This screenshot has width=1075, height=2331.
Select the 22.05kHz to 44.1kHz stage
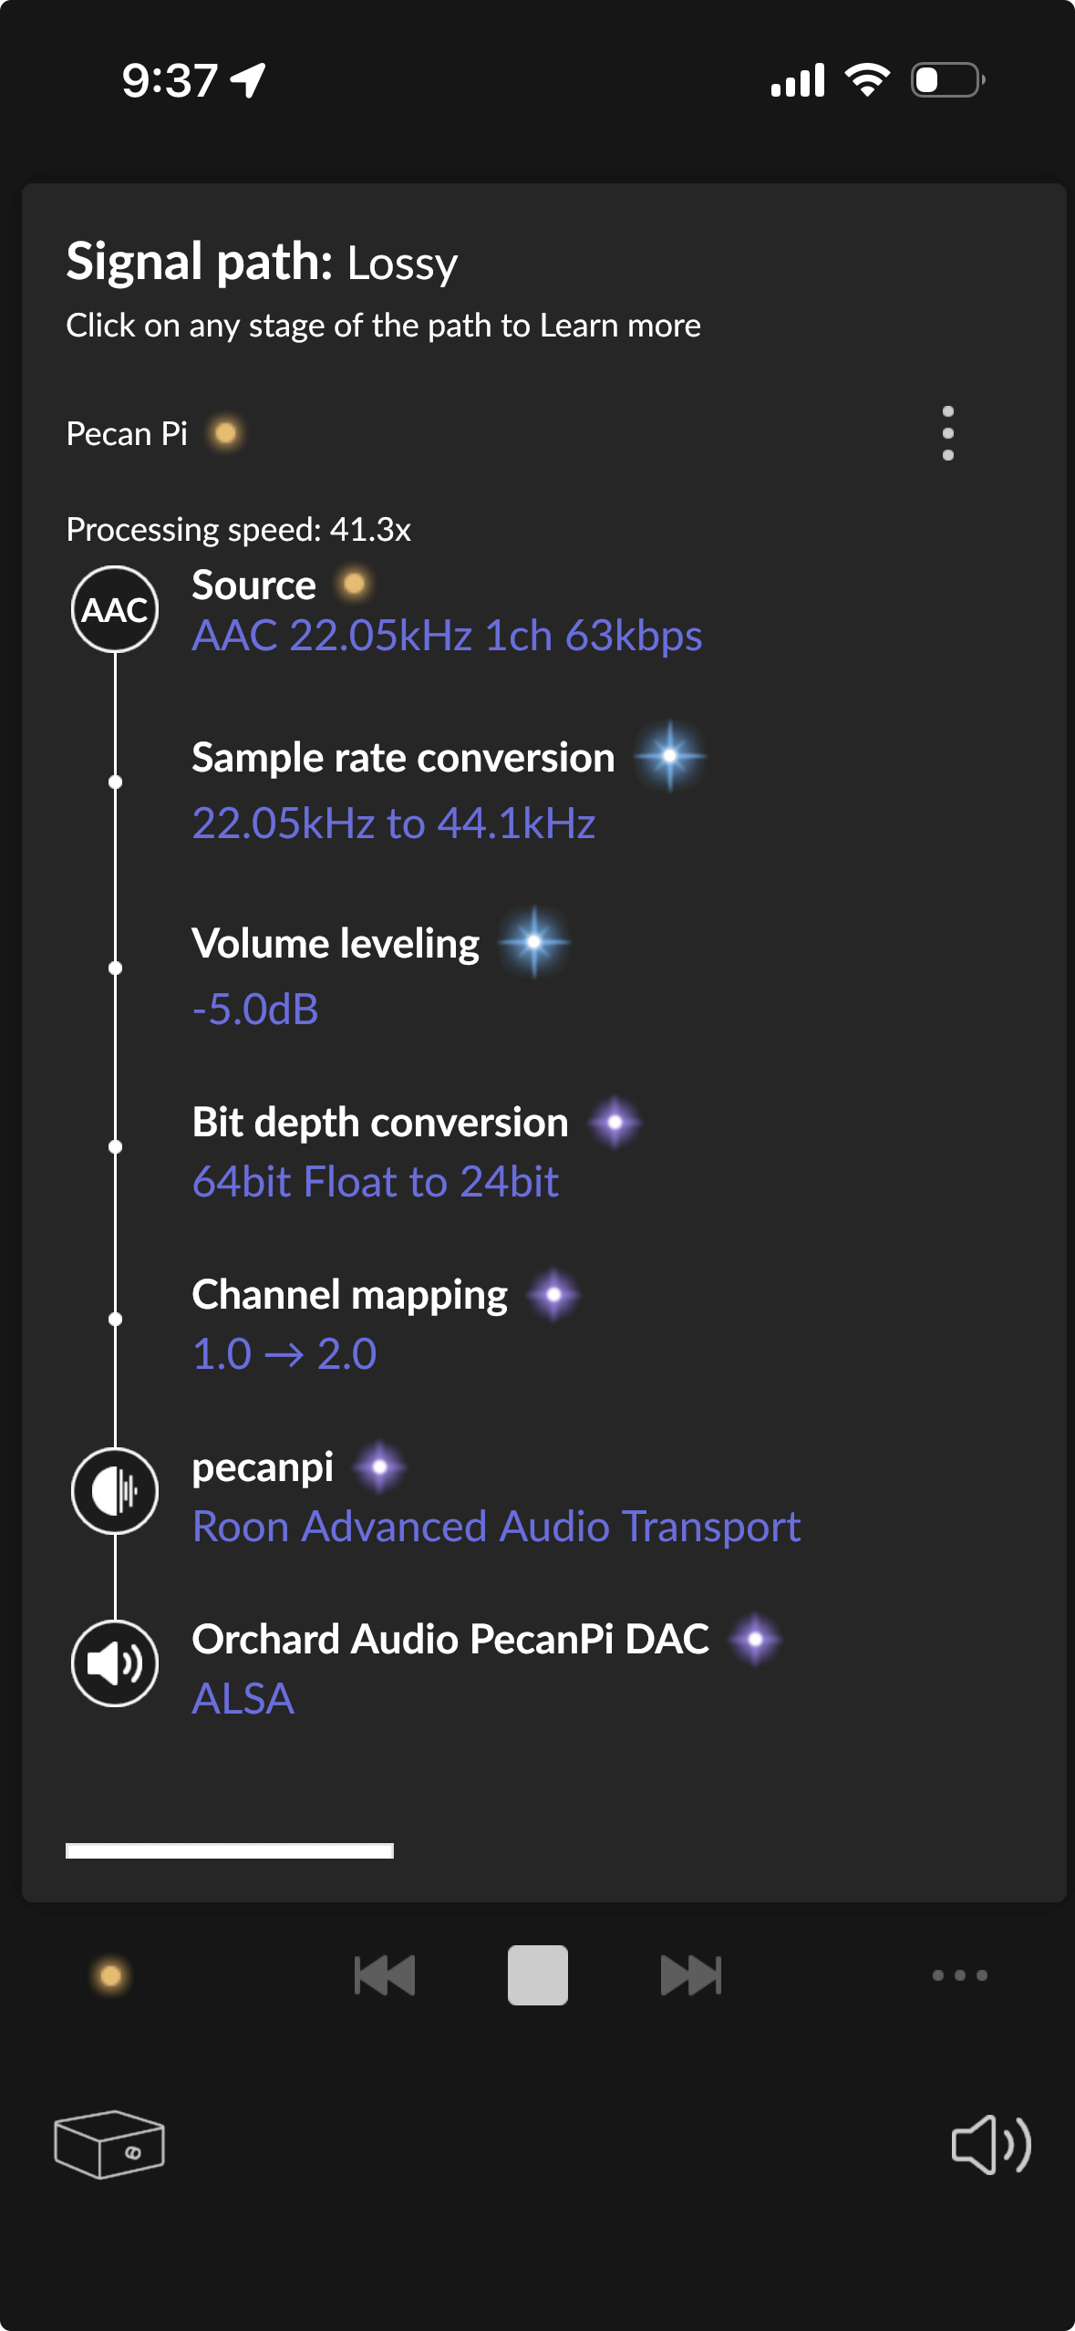pos(394,824)
